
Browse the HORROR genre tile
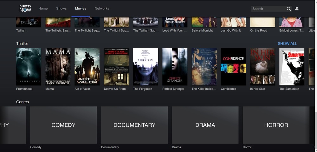point(276,125)
